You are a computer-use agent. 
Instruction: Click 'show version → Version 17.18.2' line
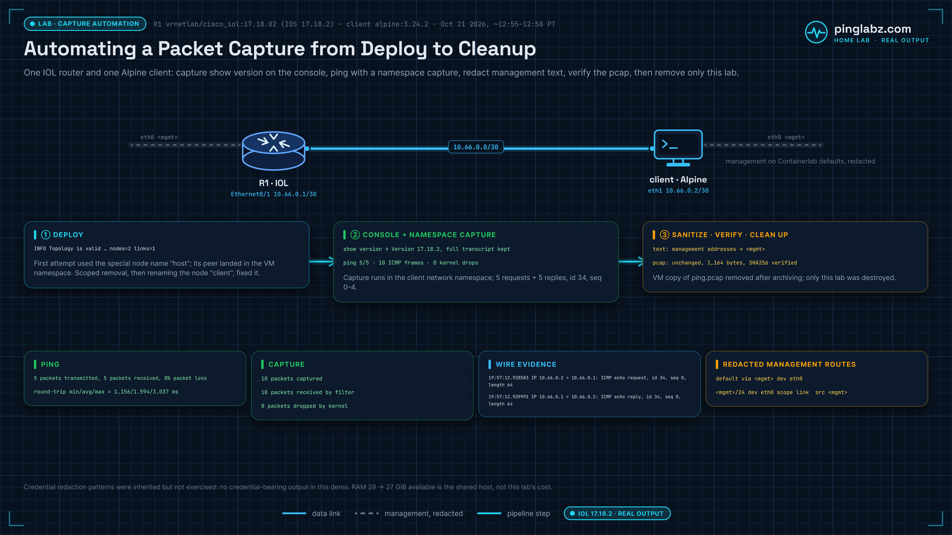point(426,249)
